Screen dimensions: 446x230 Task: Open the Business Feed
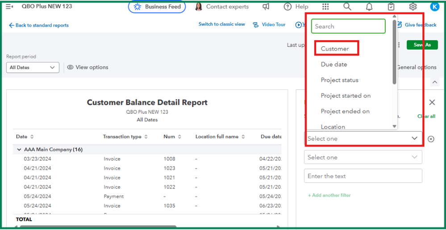157,7
